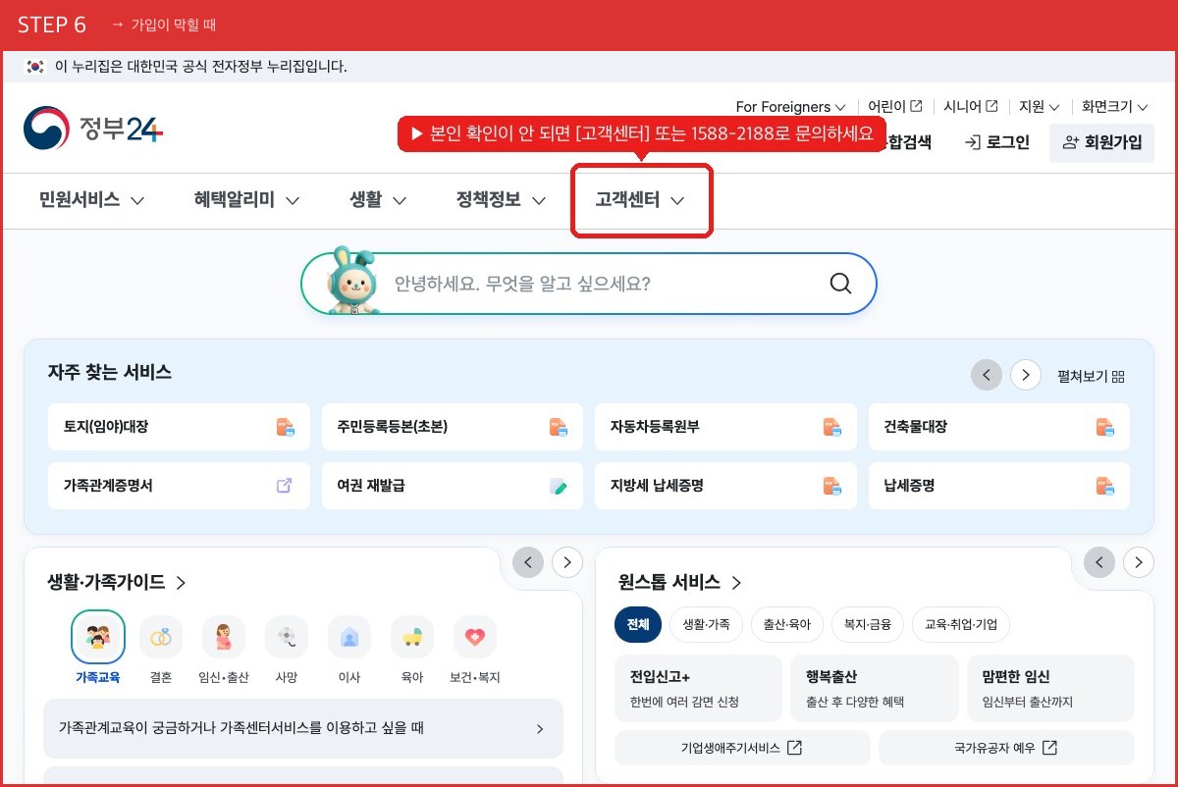
Task: Open the 지원 dropdown
Action: pyautogui.click(x=1040, y=106)
